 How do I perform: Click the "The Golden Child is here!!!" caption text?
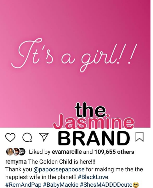62,162
